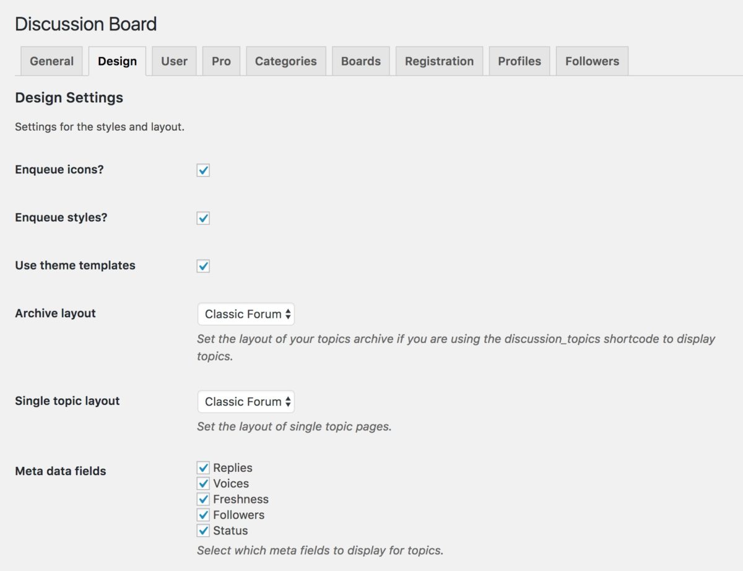Open the Archive layout dropdown
This screenshot has height=571, width=743.
point(246,314)
